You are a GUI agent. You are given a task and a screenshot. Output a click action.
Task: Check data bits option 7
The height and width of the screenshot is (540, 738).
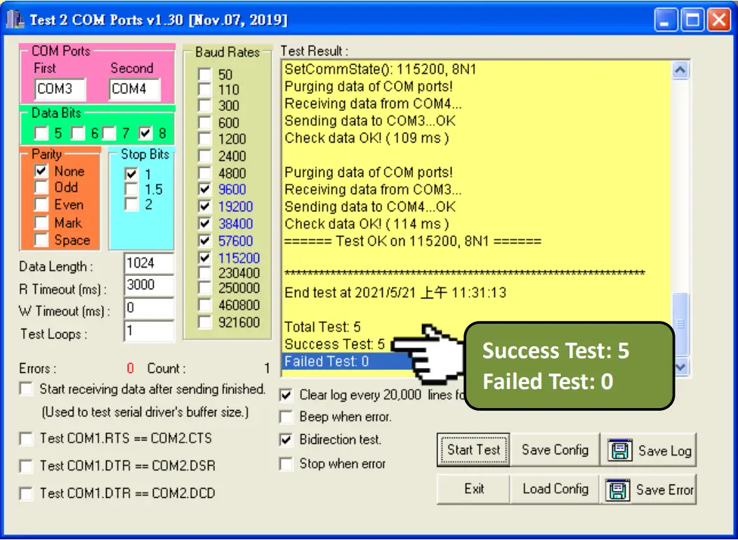pyautogui.click(x=109, y=133)
